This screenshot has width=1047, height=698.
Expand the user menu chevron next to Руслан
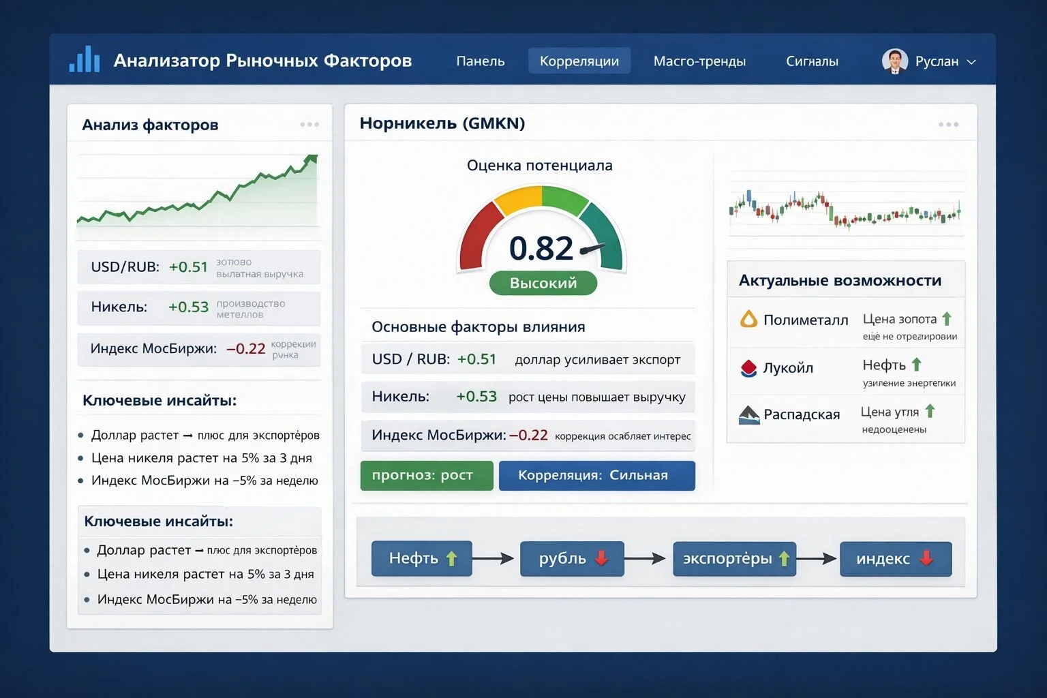(971, 62)
